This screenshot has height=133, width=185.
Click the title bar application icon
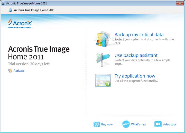[x=3, y=3]
